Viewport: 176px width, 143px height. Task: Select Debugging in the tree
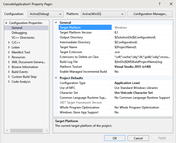point(19,33)
